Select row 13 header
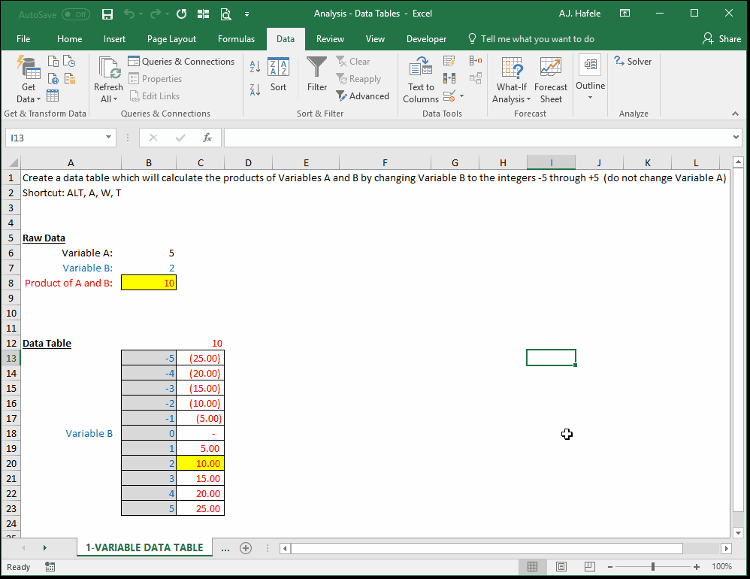 coord(11,358)
